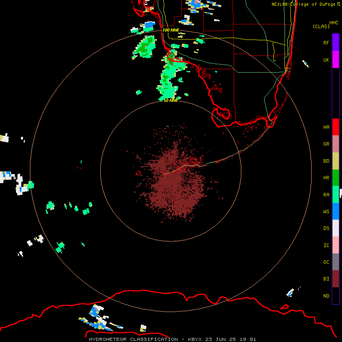Click the BD legend label
342x342 pixels.
pos(326,161)
